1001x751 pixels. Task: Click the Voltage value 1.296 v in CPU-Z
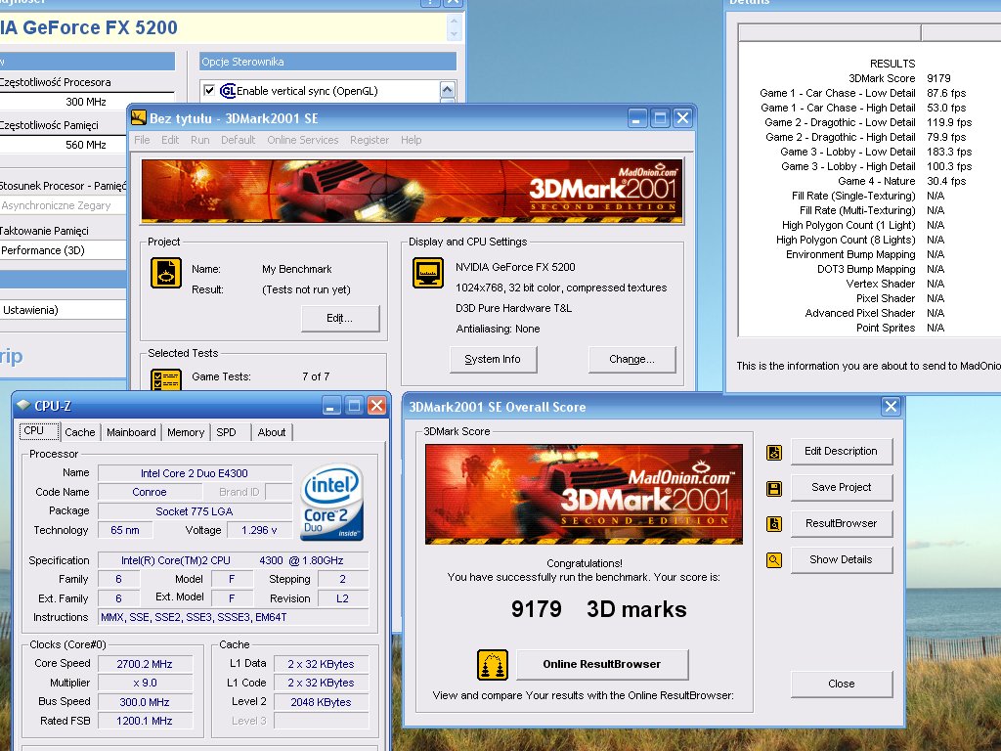pos(259,530)
